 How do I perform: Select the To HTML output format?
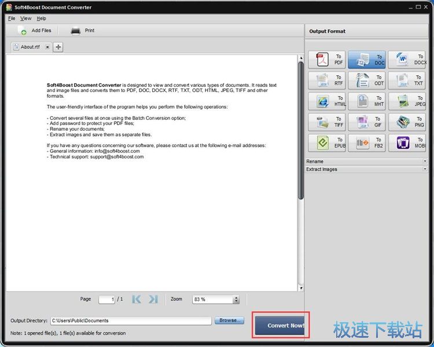click(327, 101)
